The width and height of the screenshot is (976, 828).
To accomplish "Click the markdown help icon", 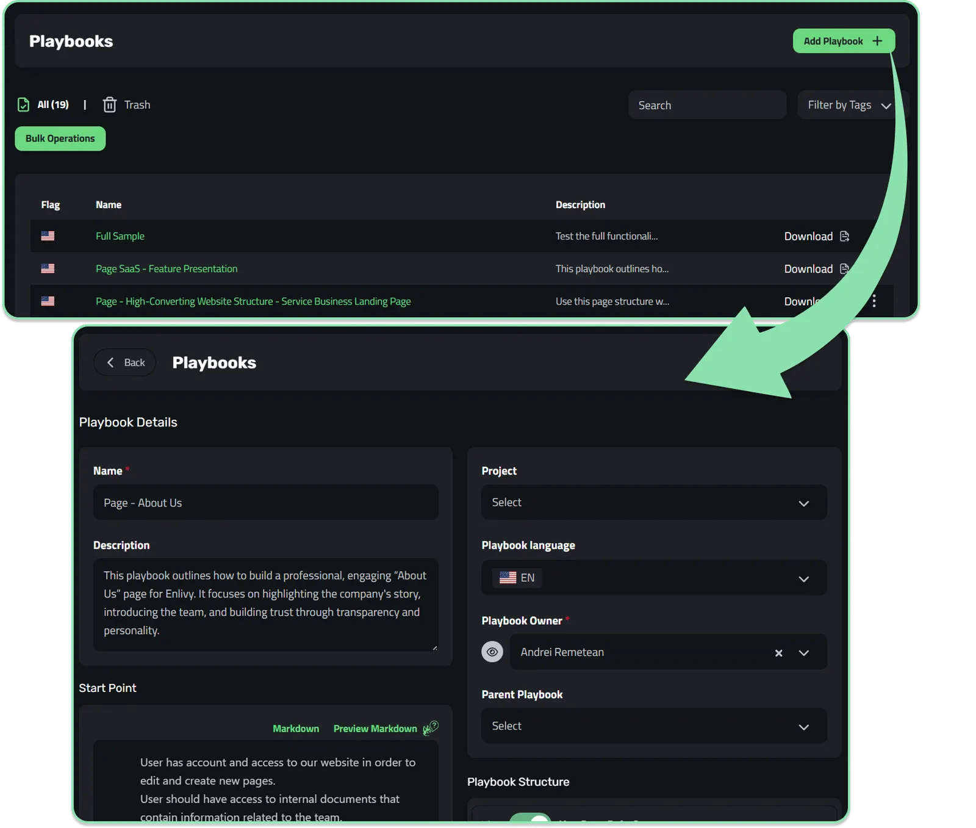I will 431,727.
